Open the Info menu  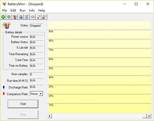pyautogui.click(x=32, y=10)
